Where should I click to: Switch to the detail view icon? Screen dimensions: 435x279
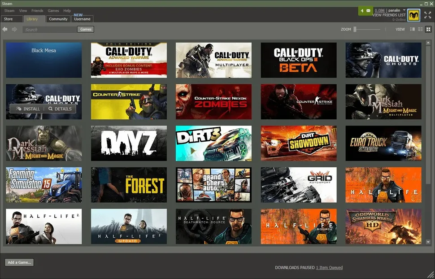point(412,29)
